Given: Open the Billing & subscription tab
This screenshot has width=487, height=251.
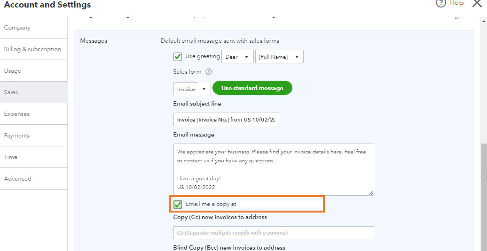Looking at the screenshot, I should pyautogui.click(x=32, y=49).
